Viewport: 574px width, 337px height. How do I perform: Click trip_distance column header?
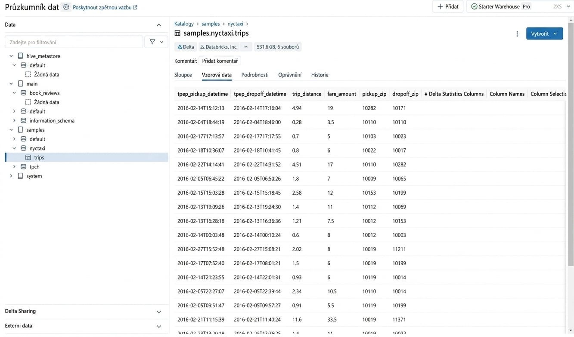coord(307,94)
